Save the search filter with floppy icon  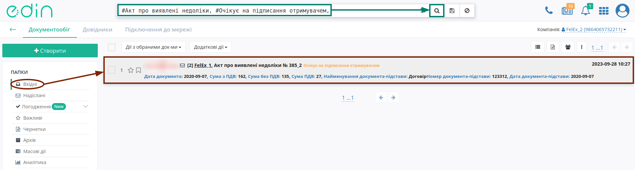[452, 11]
